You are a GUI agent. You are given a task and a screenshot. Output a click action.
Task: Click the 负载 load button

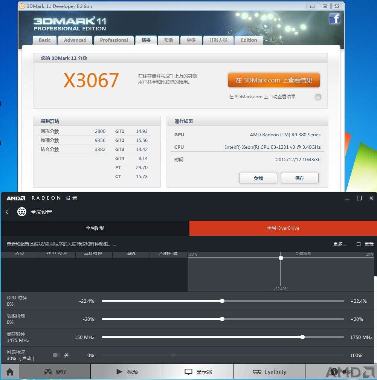coord(258,178)
